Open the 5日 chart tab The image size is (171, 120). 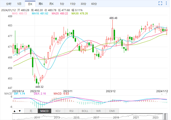coord(19,4)
